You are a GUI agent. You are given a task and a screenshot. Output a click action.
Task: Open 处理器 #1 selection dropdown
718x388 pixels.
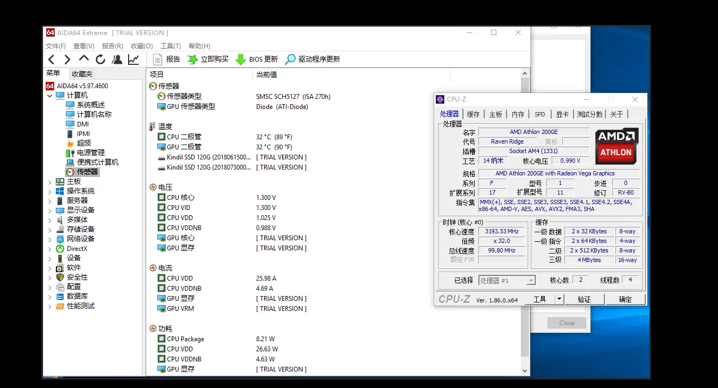pyautogui.click(x=507, y=281)
